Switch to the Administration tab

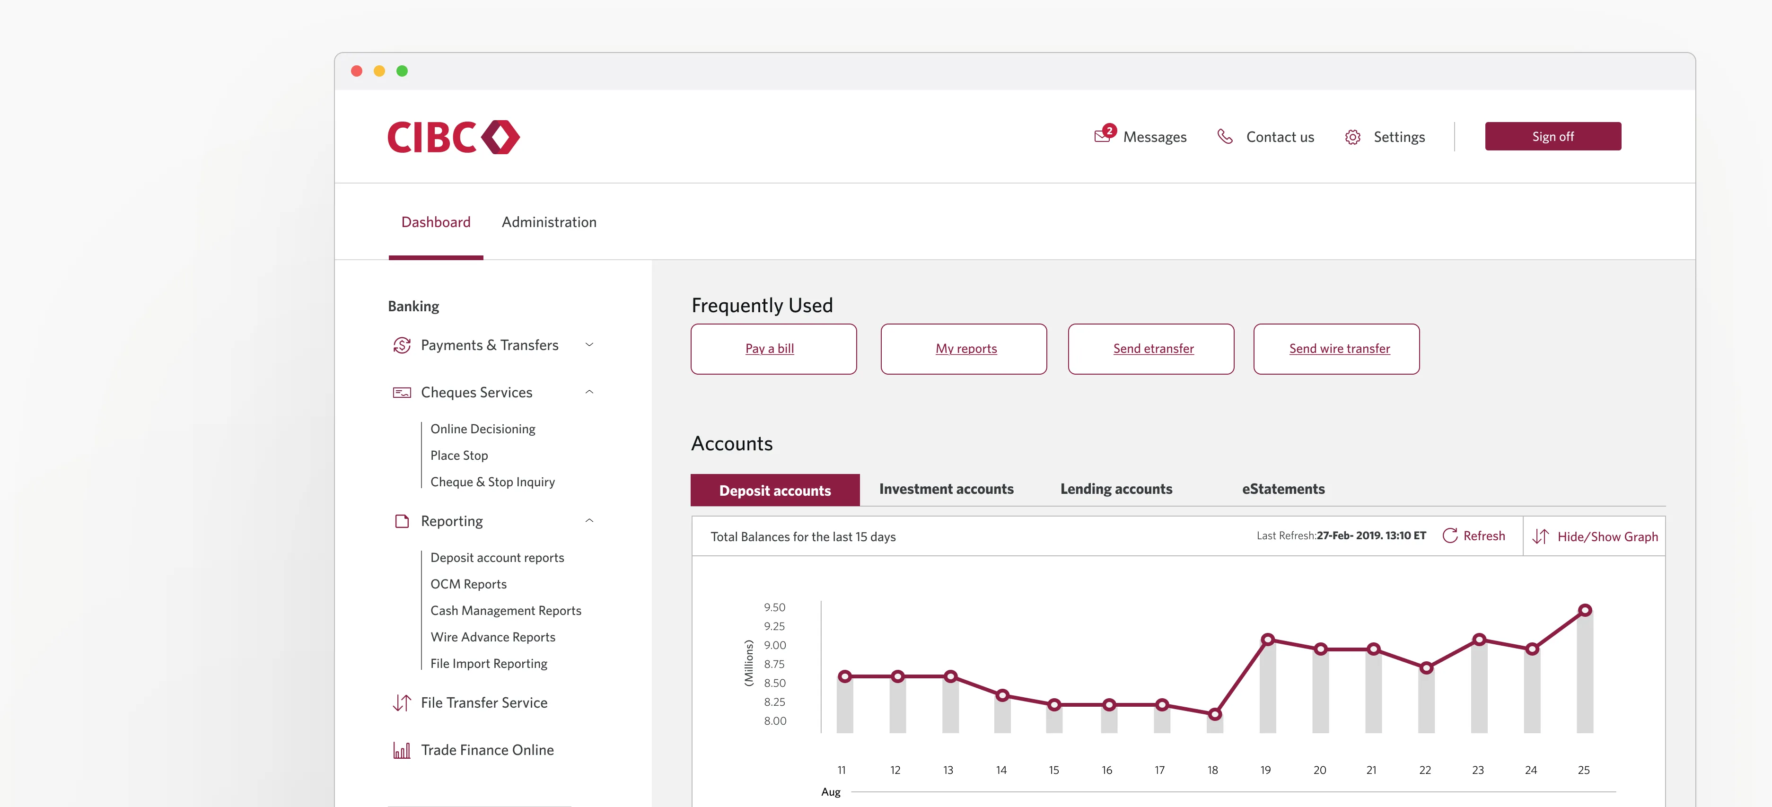click(548, 222)
